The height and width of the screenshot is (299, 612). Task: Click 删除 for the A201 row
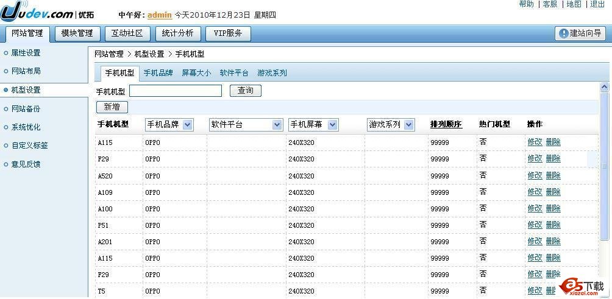553,241
